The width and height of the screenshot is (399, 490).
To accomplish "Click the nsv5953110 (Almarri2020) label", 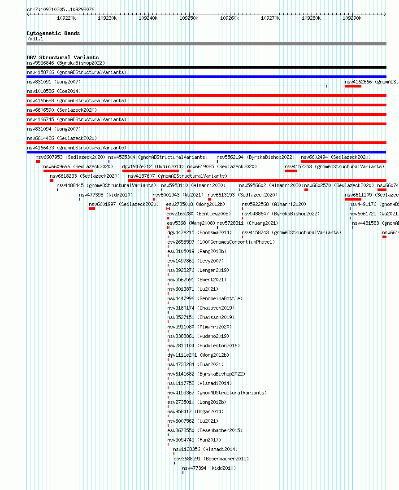I will [193, 185].
